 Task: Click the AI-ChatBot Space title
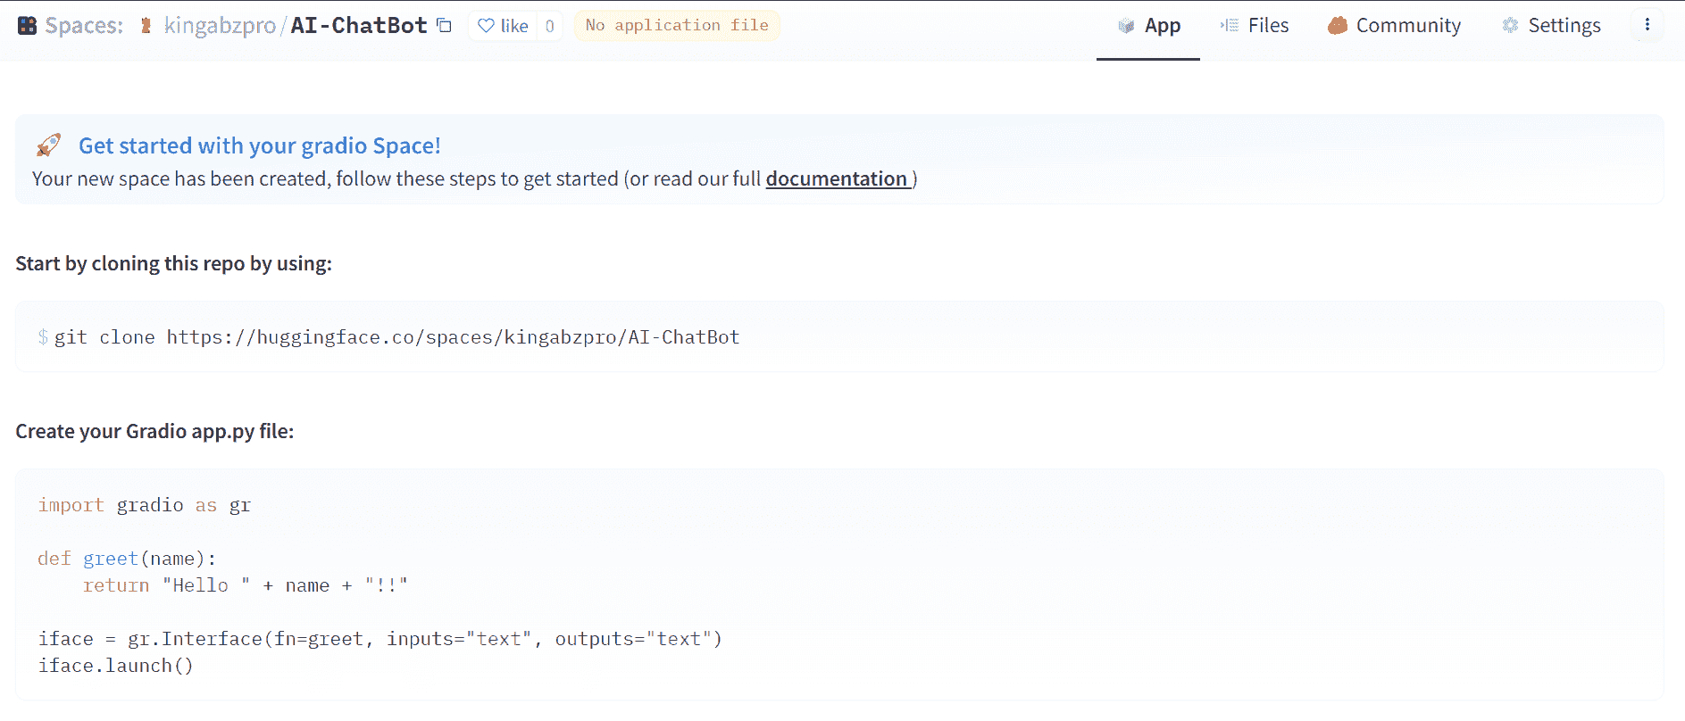359,26
